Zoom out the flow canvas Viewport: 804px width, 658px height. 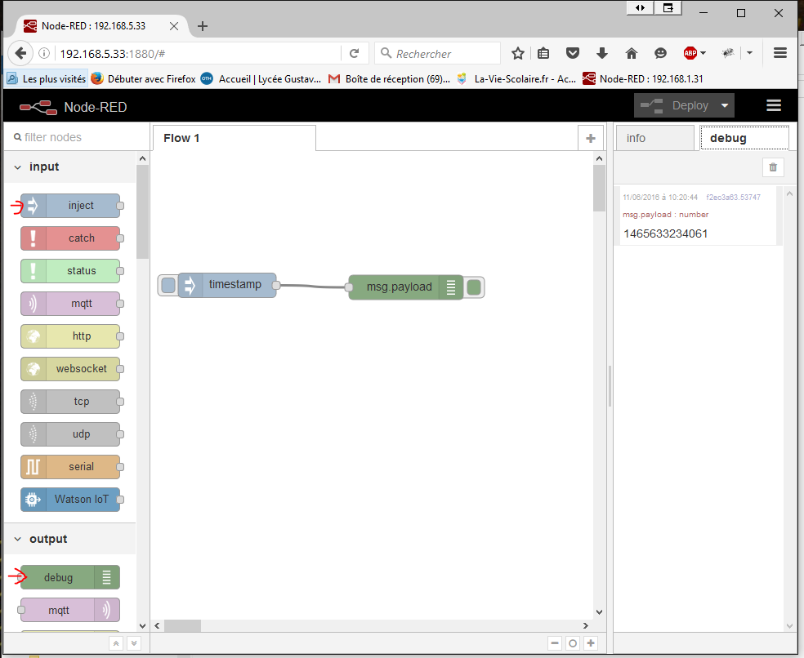(x=554, y=643)
